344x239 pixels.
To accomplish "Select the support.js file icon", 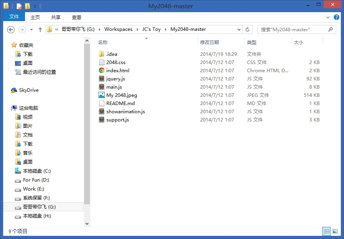I will [101, 120].
